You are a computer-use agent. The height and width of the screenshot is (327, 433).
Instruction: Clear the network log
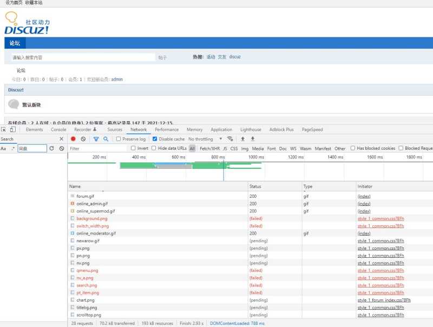83,139
